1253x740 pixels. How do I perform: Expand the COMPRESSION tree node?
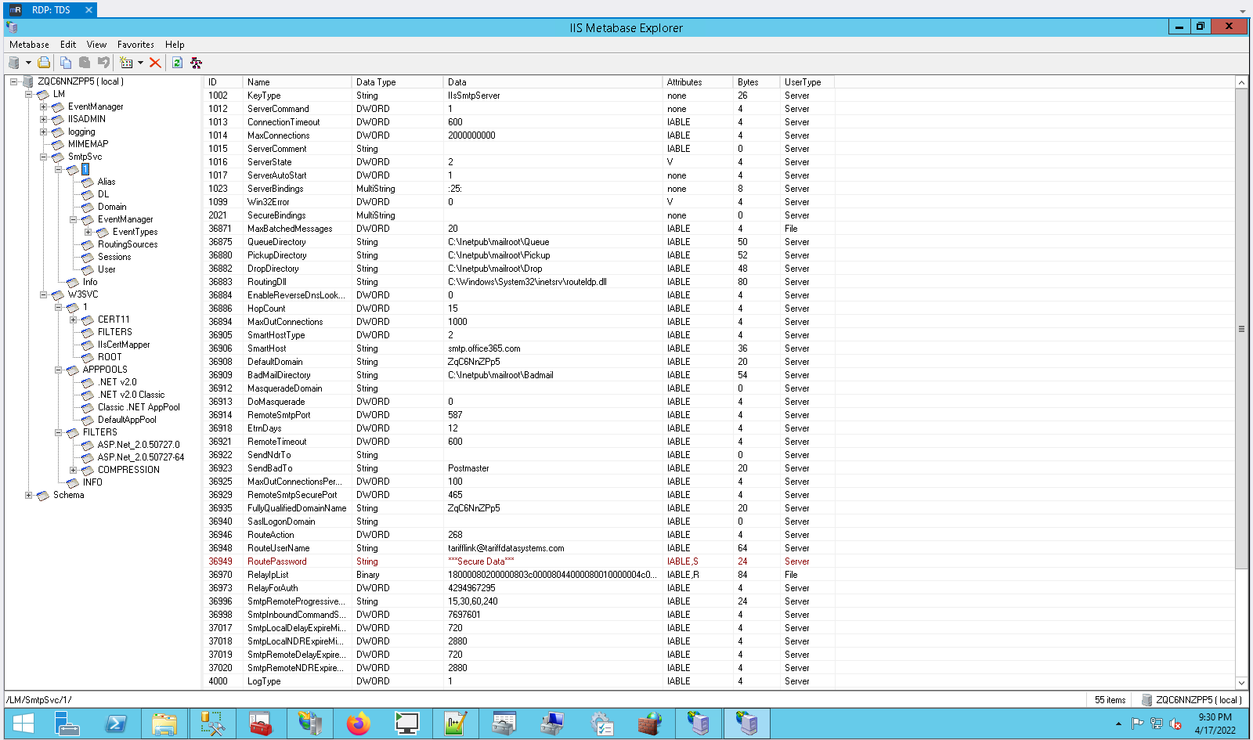[x=73, y=470]
